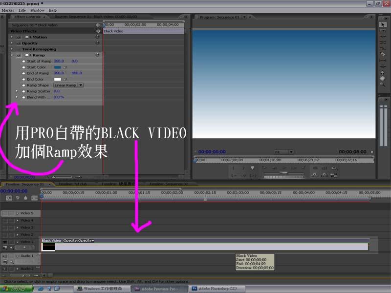Image resolution: width=391 pixels, height=293 pixels.
Task: Toggle animation stopwatch for End of Ramp
Action: 23,73
